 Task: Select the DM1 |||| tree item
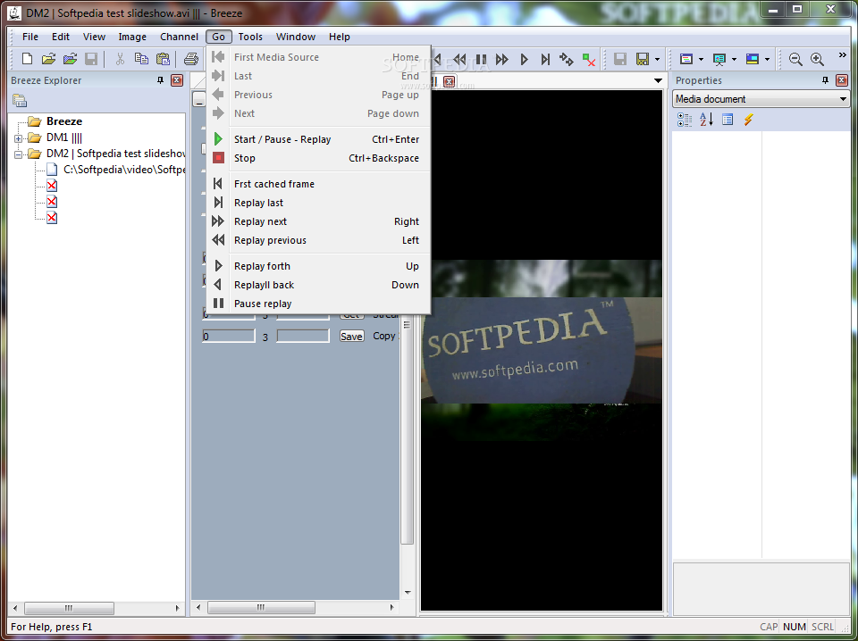coord(64,137)
